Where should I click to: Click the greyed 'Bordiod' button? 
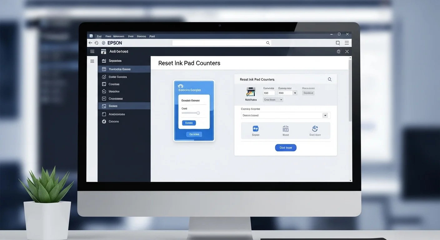pos(308,93)
